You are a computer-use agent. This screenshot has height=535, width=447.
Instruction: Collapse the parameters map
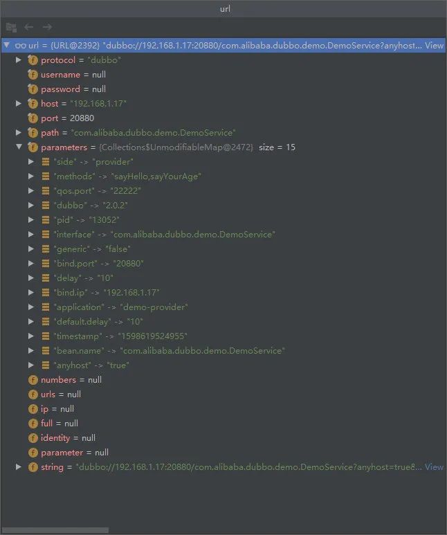tap(19, 147)
